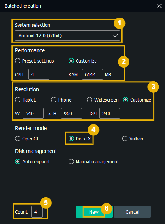Click the Count input field
The width and height of the screenshot is (165, 224).
(x=37, y=212)
